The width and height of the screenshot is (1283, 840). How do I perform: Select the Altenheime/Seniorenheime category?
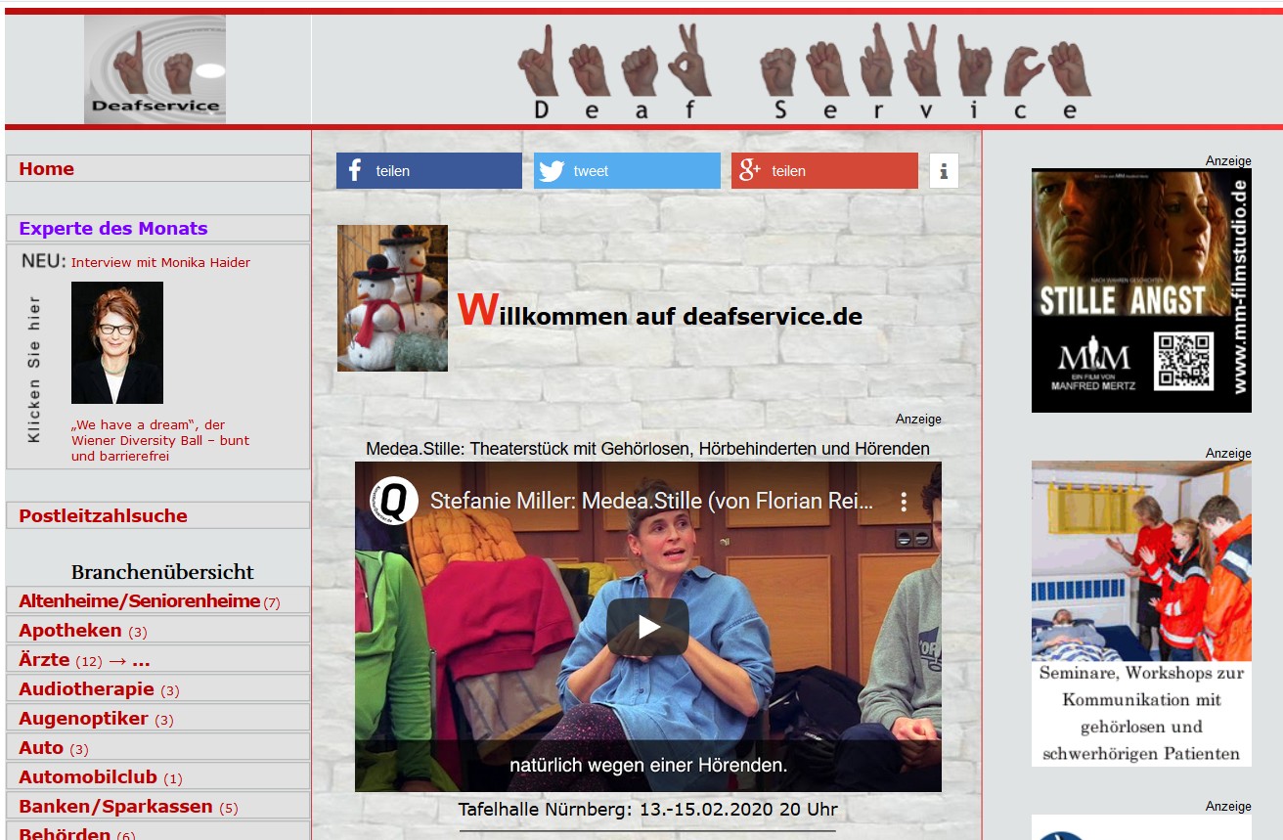[x=139, y=601]
